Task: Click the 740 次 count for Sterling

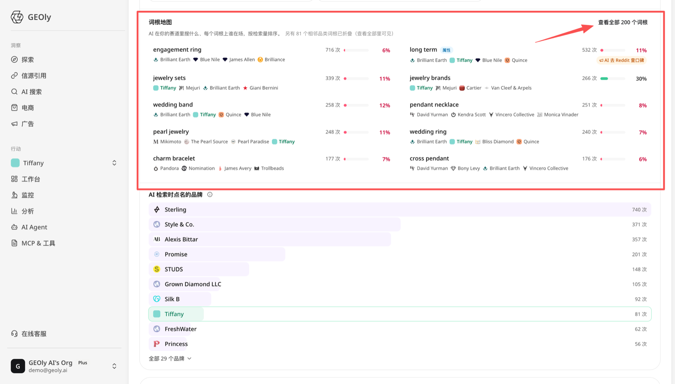Action: [x=639, y=210]
